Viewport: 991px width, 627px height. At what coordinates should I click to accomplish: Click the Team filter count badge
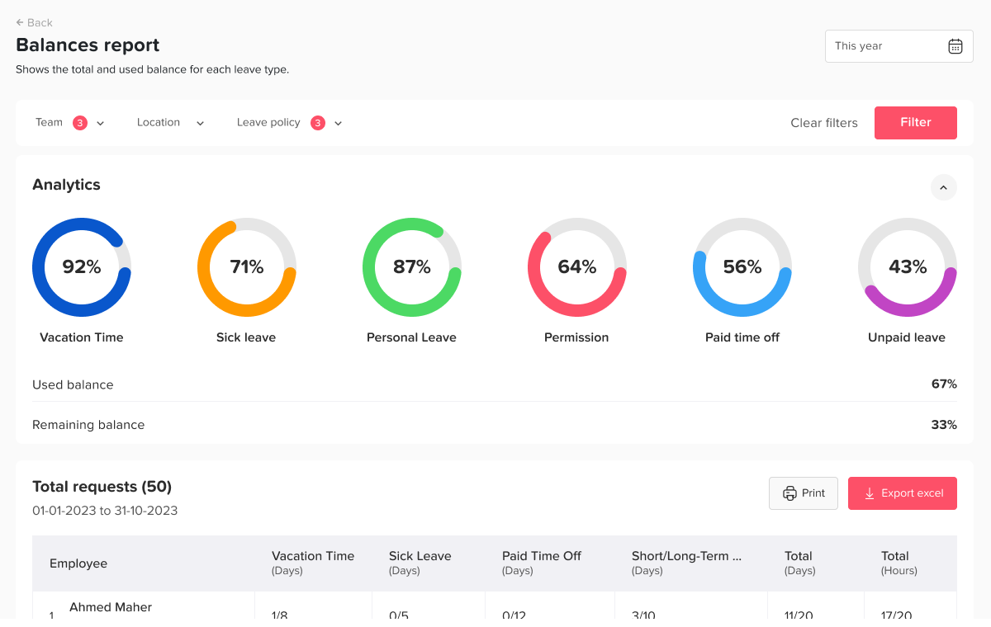tap(80, 123)
